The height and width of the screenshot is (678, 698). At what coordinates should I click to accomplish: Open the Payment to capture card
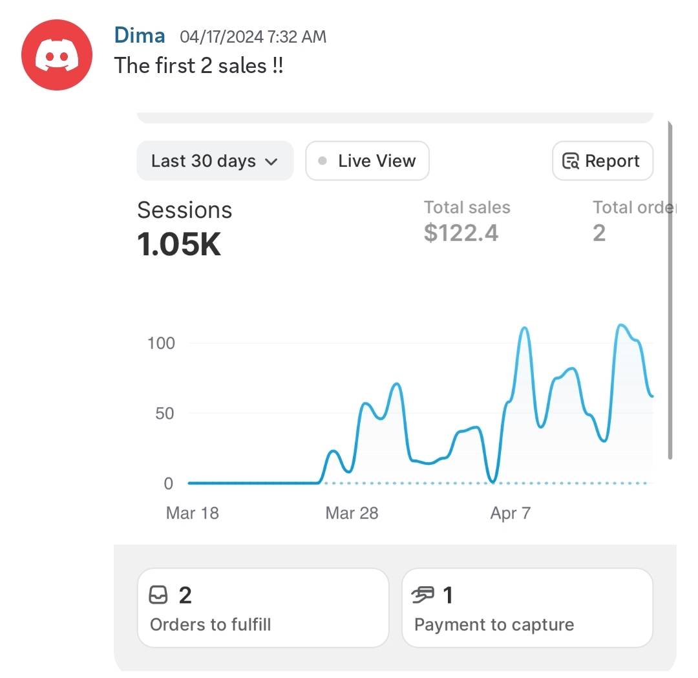(527, 608)
